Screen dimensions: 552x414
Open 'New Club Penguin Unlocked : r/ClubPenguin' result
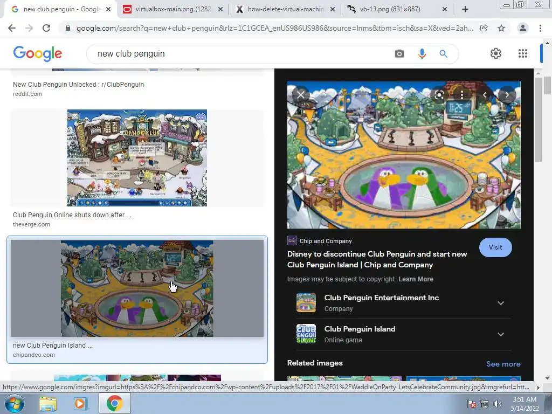pyautogui.click(x=78, y=85)
